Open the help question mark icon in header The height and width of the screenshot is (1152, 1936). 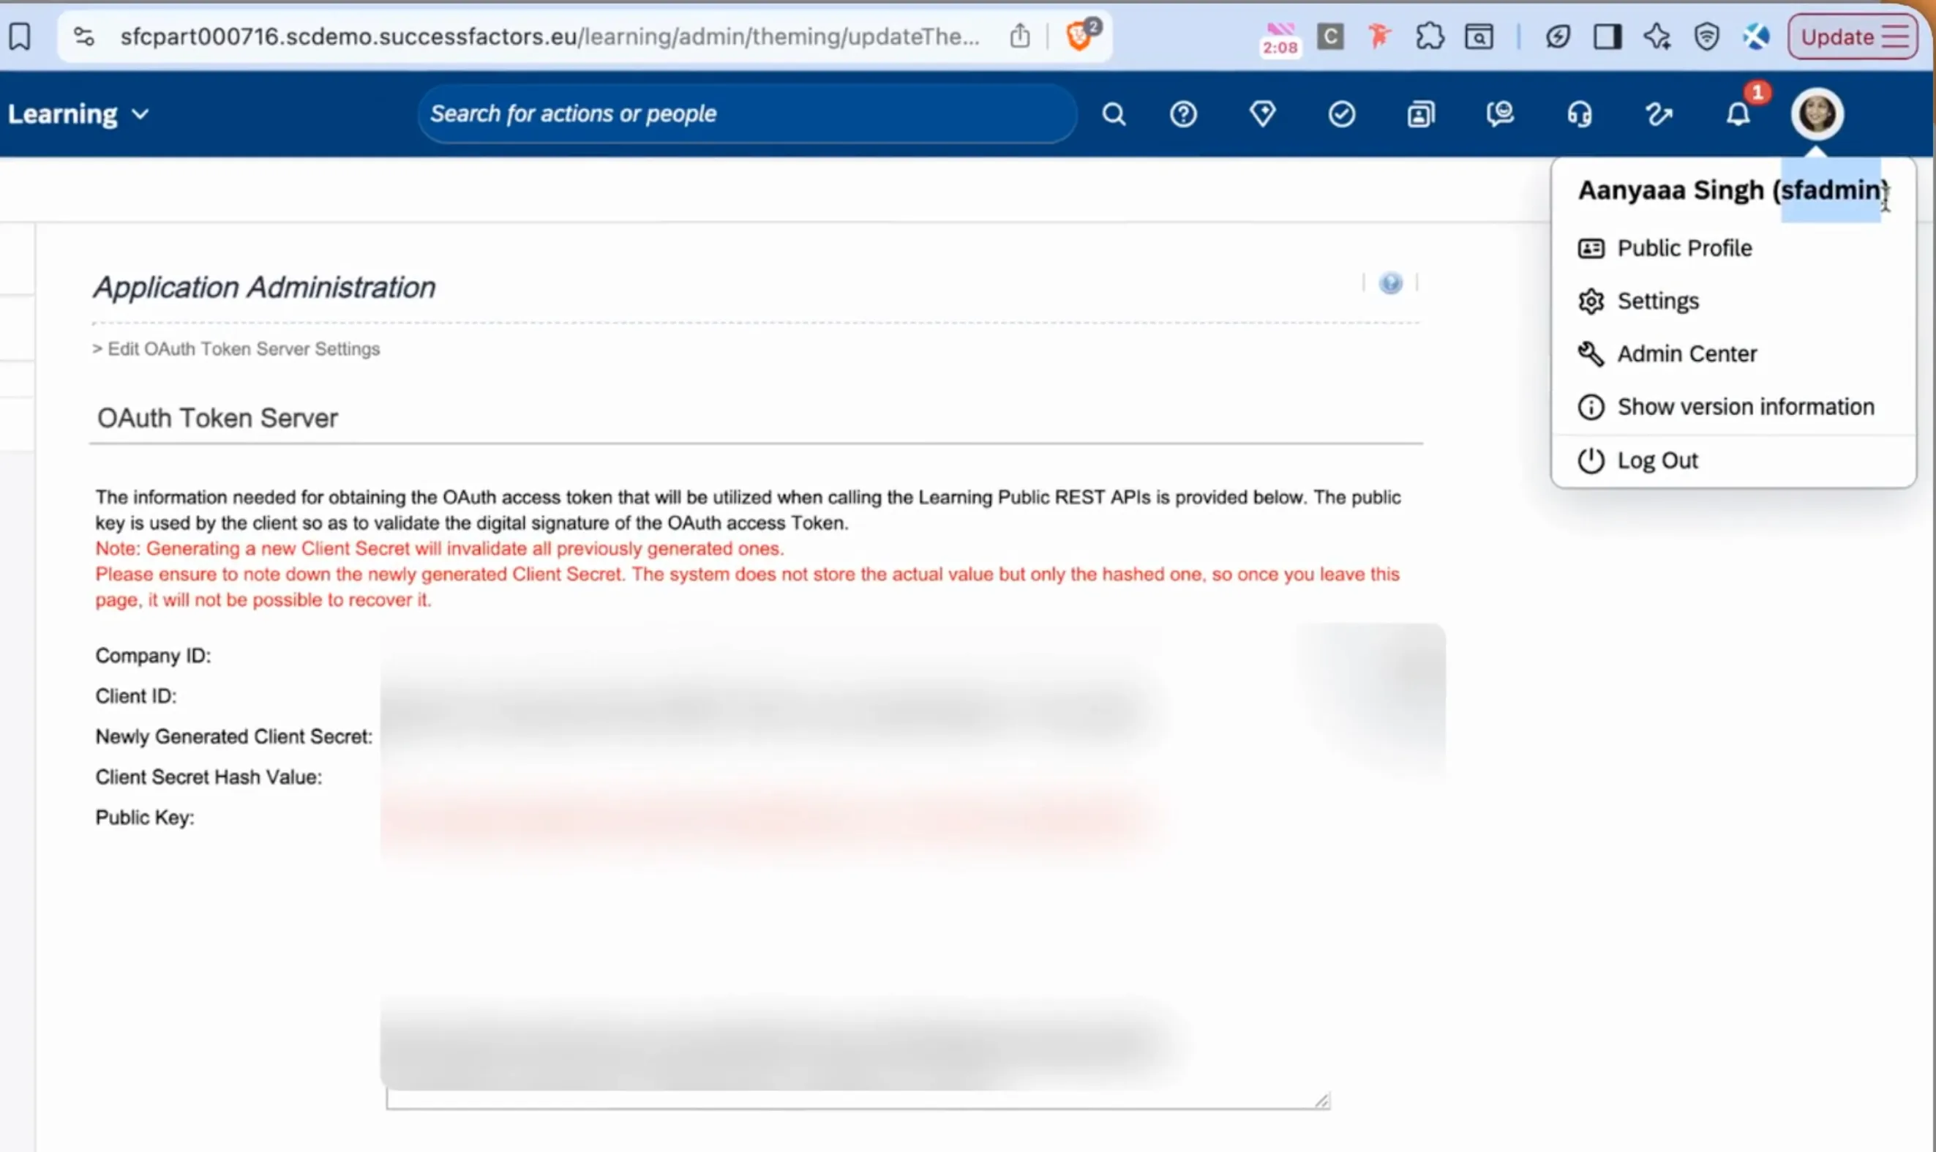(x=1183, y=114)
